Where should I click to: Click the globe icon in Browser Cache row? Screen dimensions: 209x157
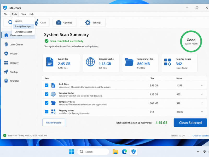pyautogui.click(x=53, y=94)
